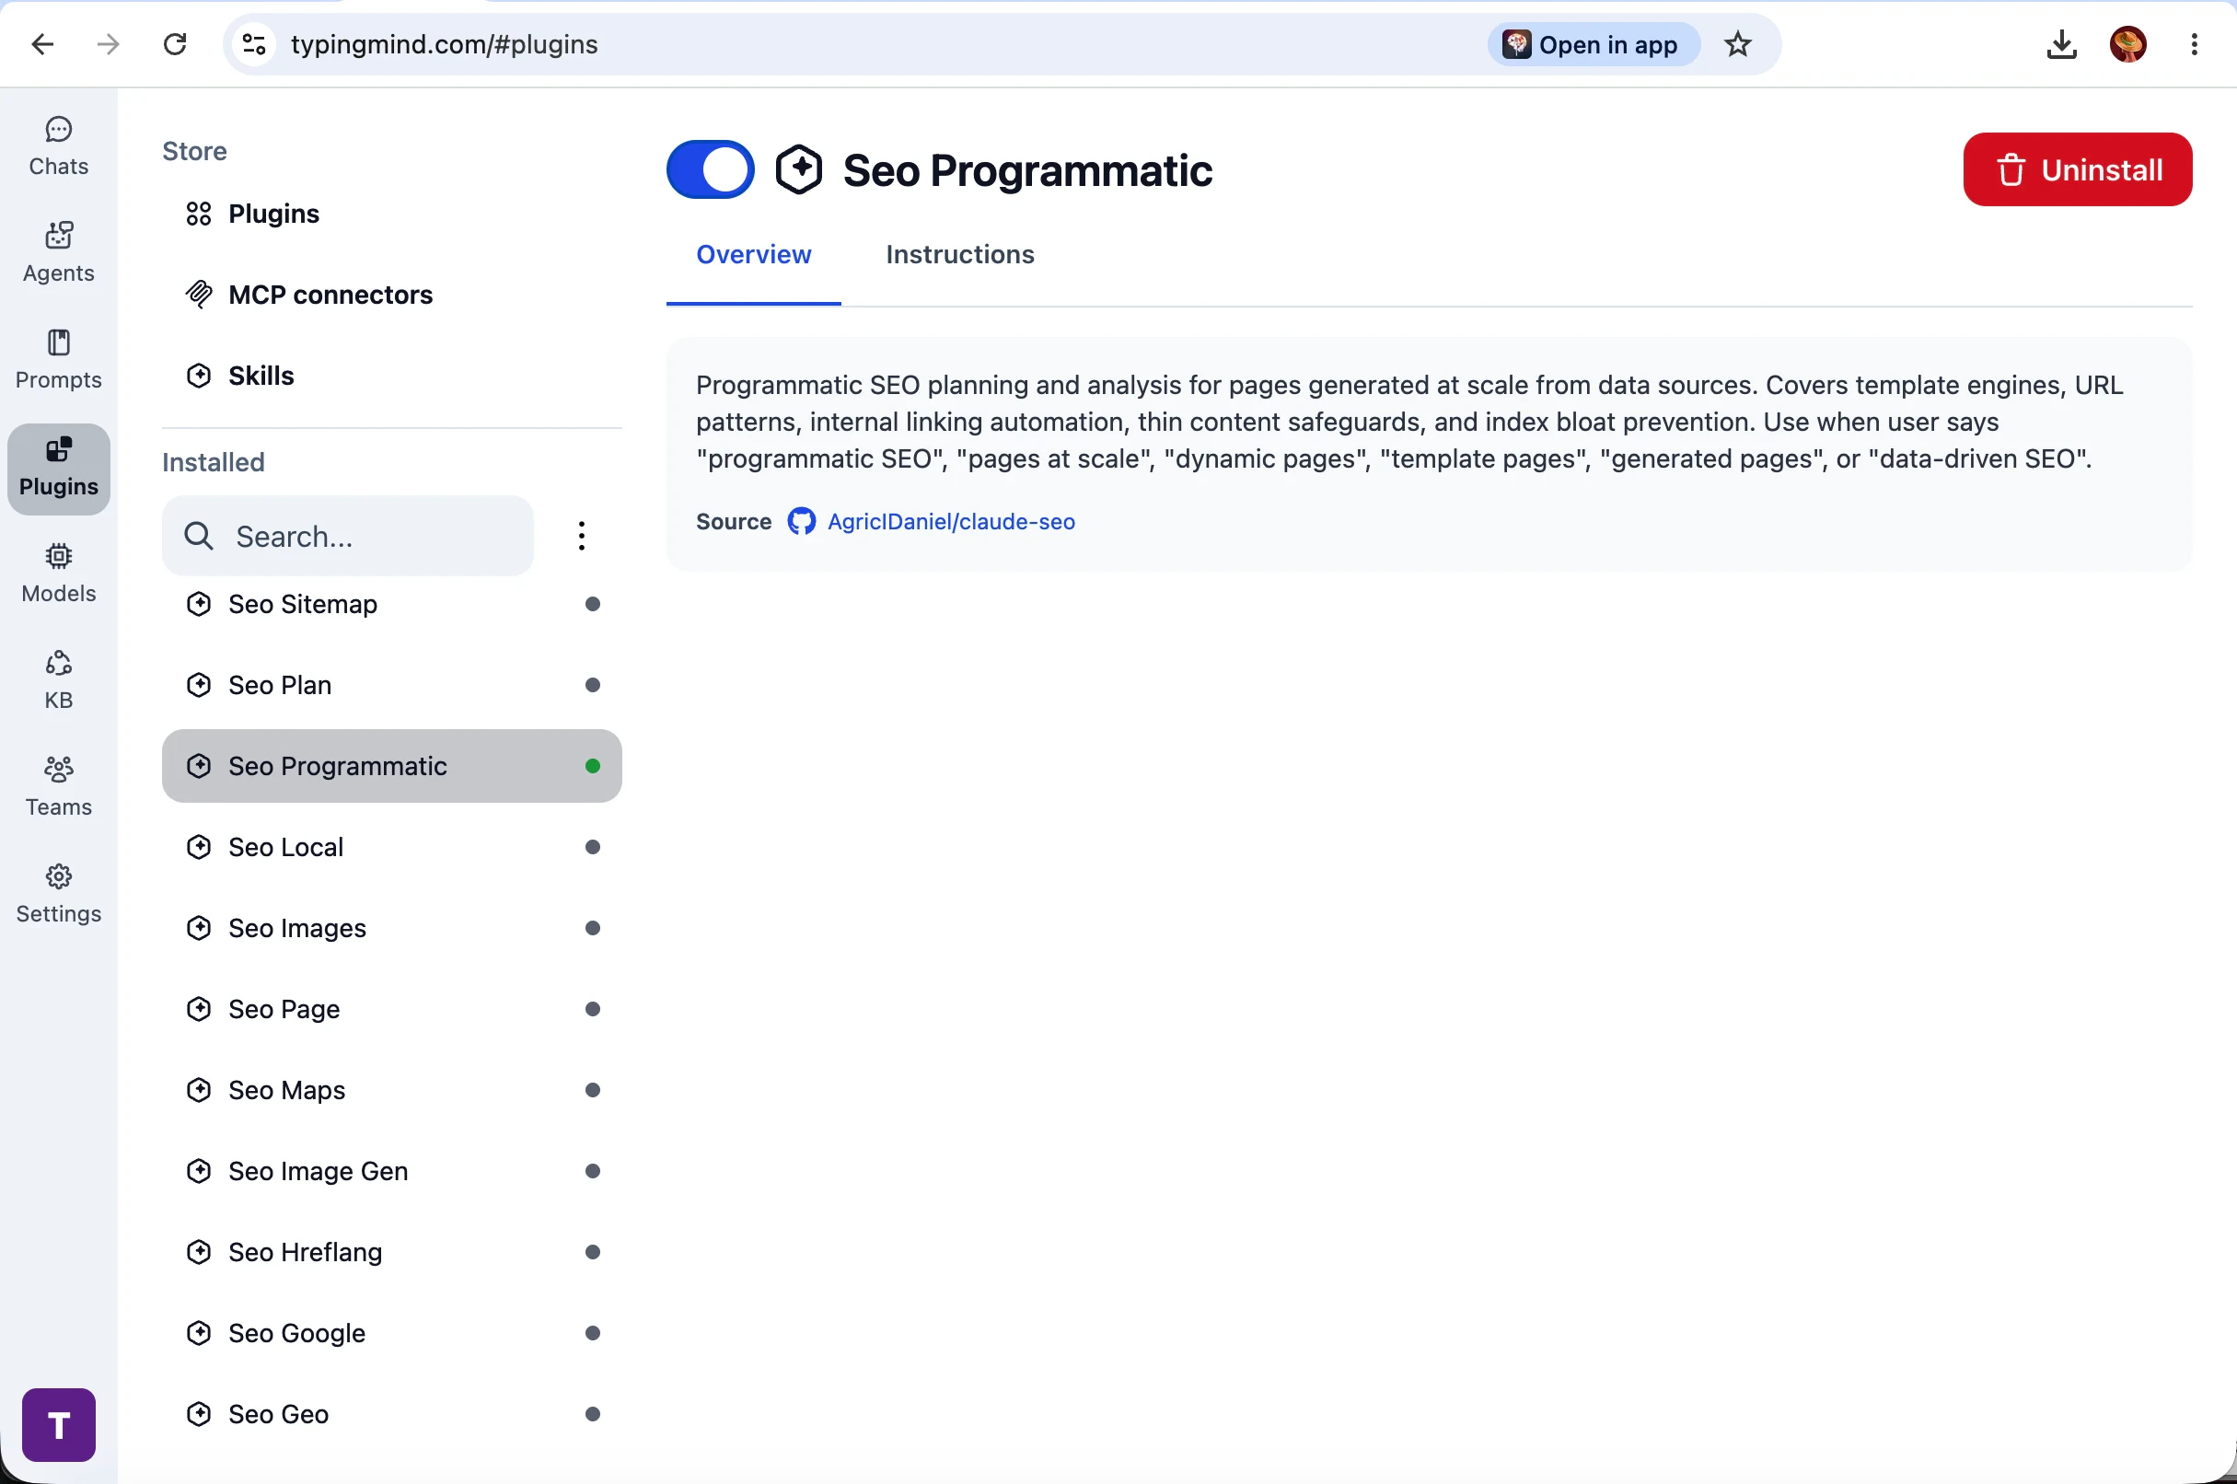Open the AgricIDaniel/claude-seo source link

pos(951,521)
